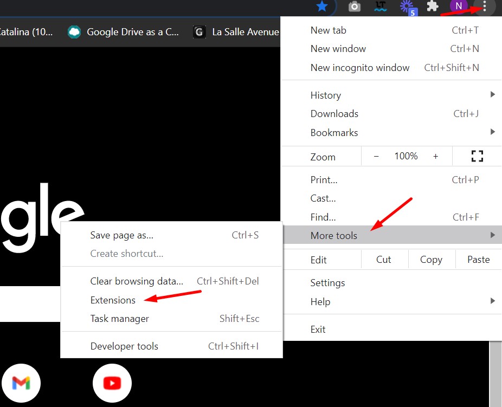Click the 100% zoom level value

pyautogui.click(x=406, y=156)
